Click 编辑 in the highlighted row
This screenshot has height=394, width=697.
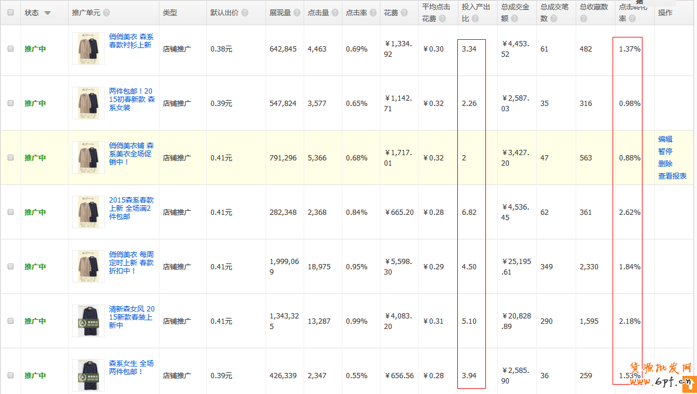(x=665, y=139)
